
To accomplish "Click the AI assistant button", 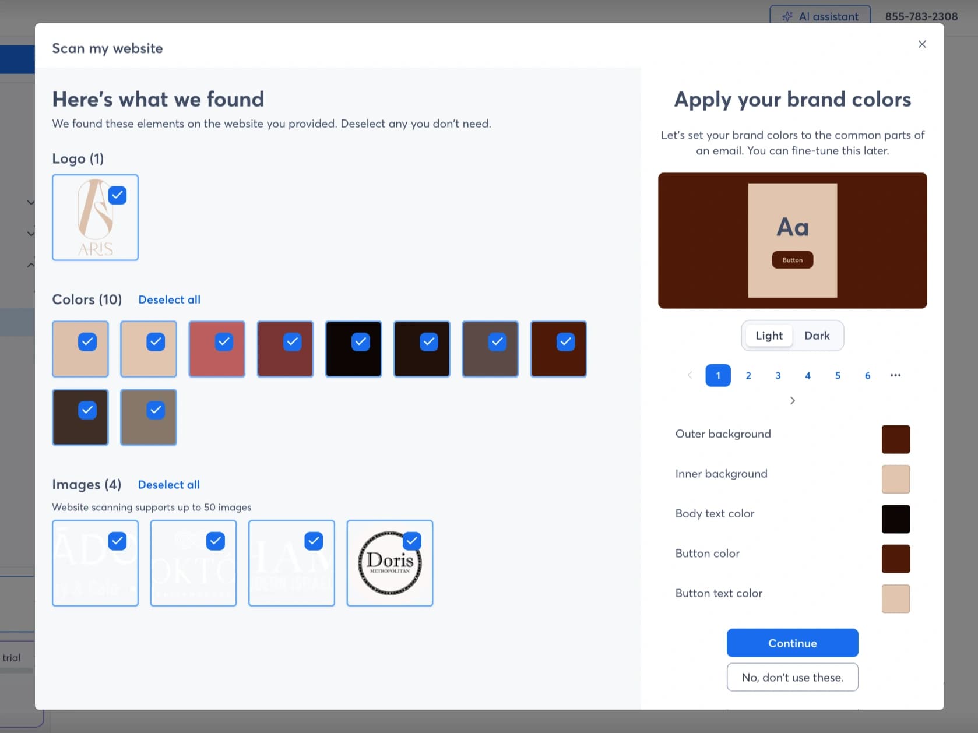I will point(820,16).
